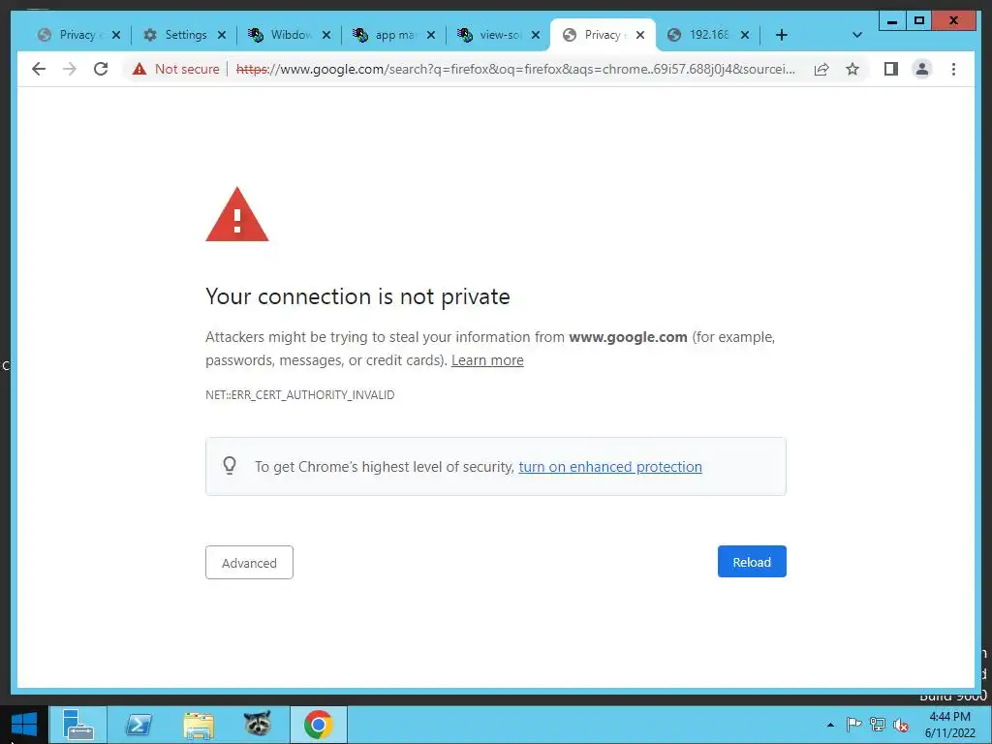Image resolution: width=992 pixels, height=744 pixels.
Task: Click the forward navigation arrow
Action: coord(70,69)
